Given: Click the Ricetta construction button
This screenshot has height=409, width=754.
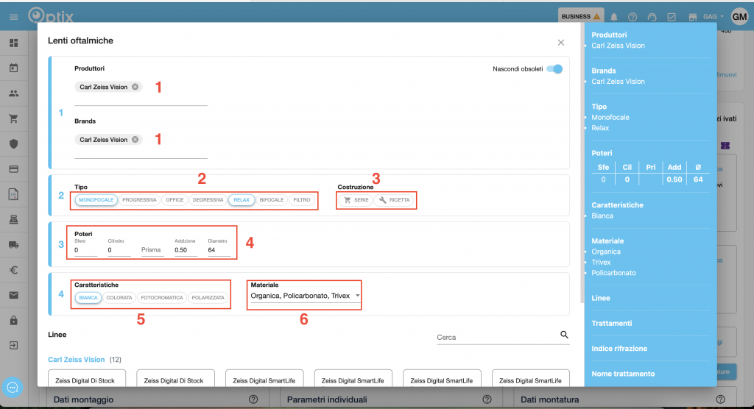Looking at the screenshot, I should pos(395,200).
